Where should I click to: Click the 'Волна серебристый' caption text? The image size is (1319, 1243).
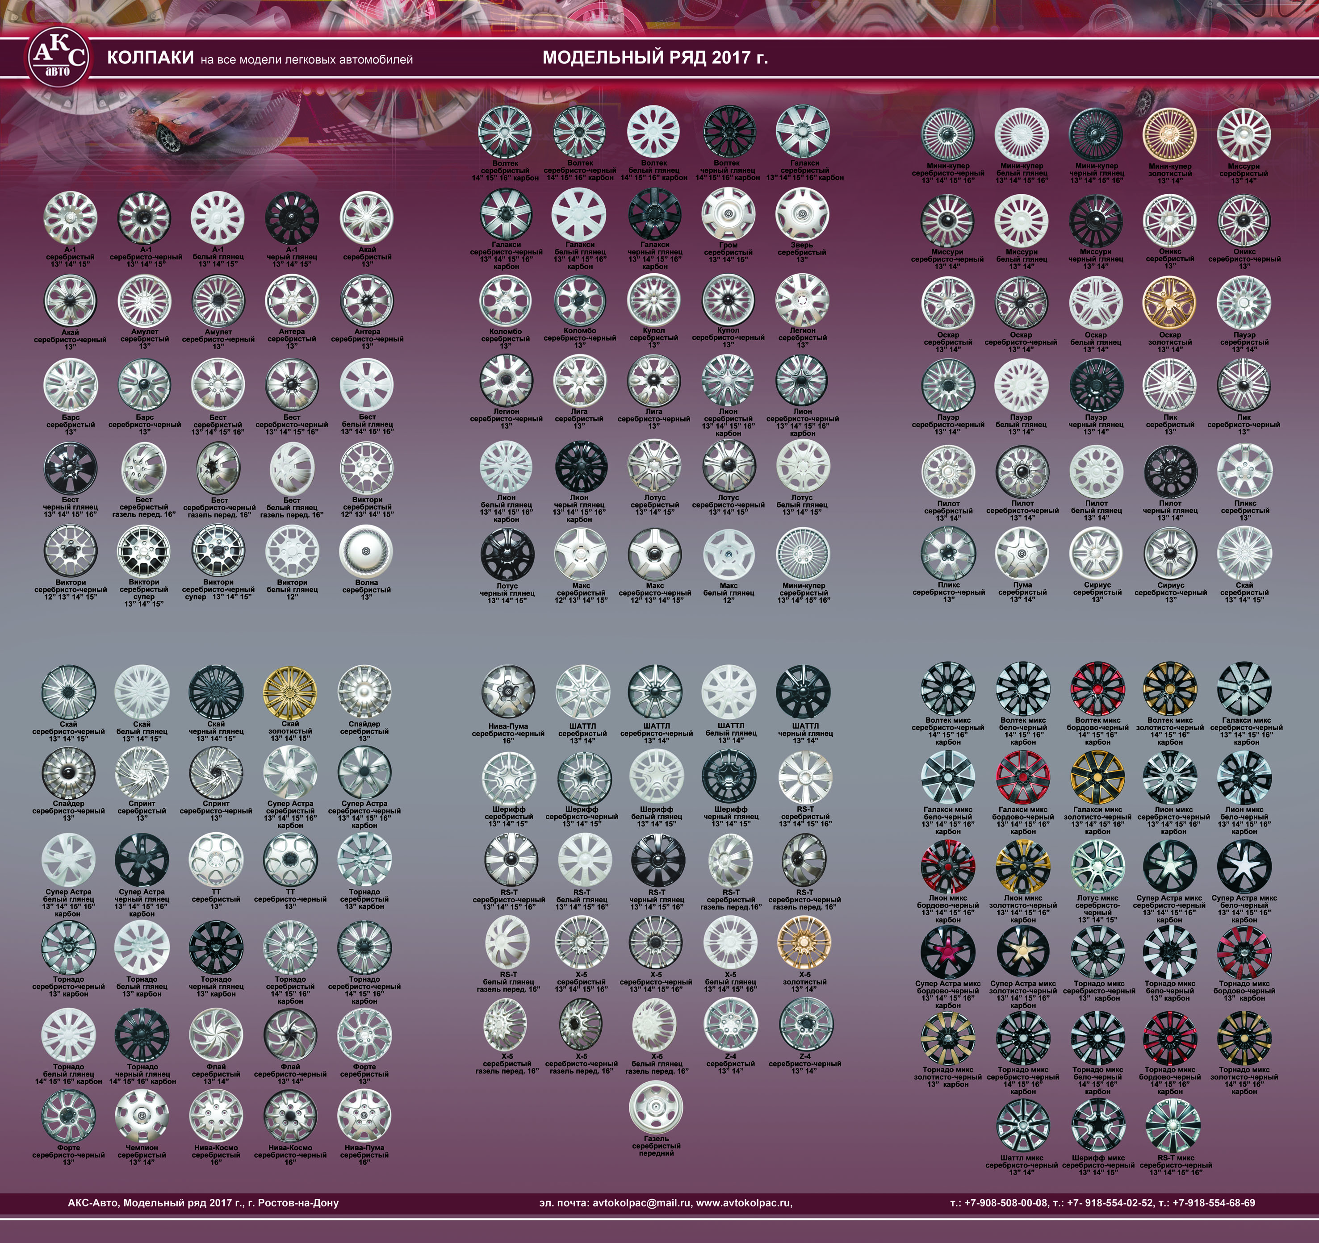(366, 590)
